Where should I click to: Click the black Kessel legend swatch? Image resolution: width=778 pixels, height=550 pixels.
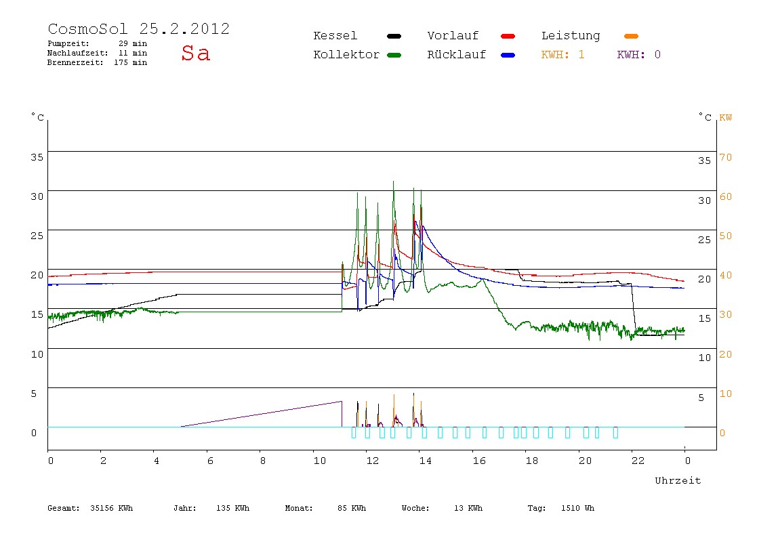394,36
